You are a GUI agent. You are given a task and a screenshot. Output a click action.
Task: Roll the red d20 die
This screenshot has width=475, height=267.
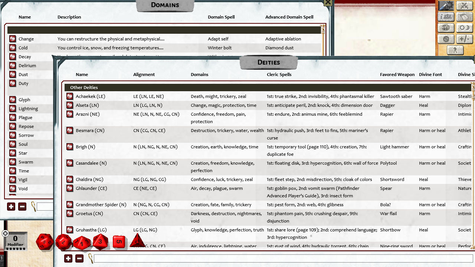[45, 242]
